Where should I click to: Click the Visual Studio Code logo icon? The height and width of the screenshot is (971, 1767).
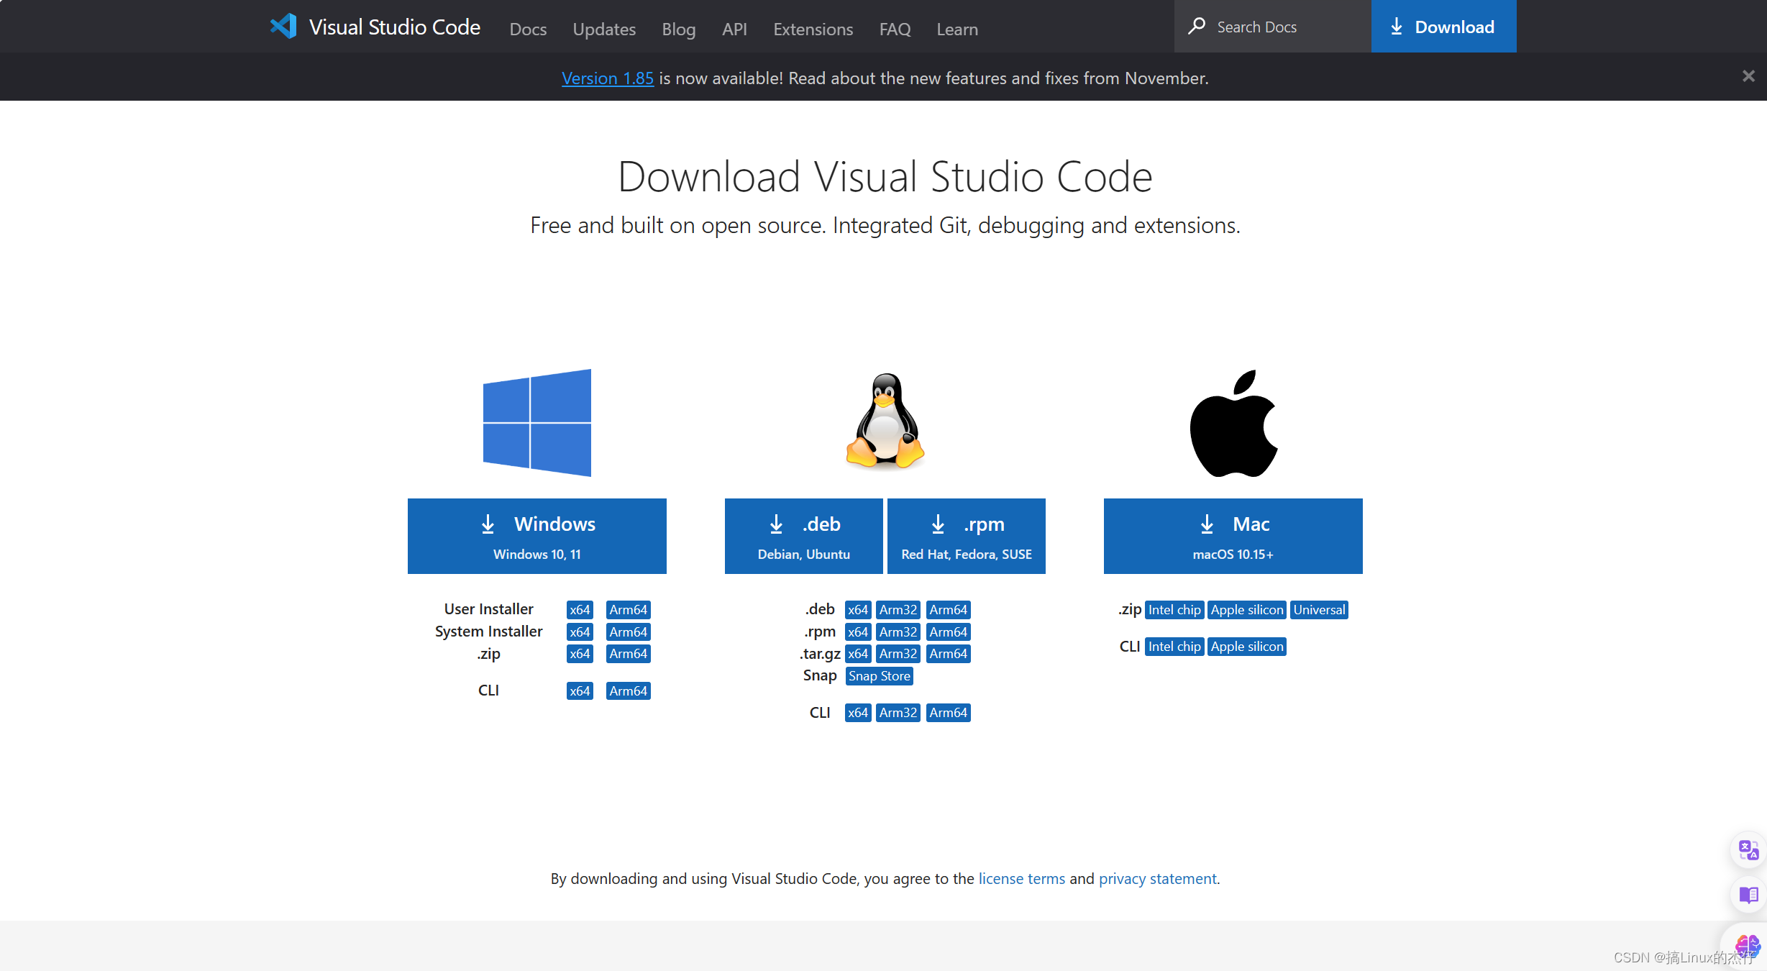283,27
